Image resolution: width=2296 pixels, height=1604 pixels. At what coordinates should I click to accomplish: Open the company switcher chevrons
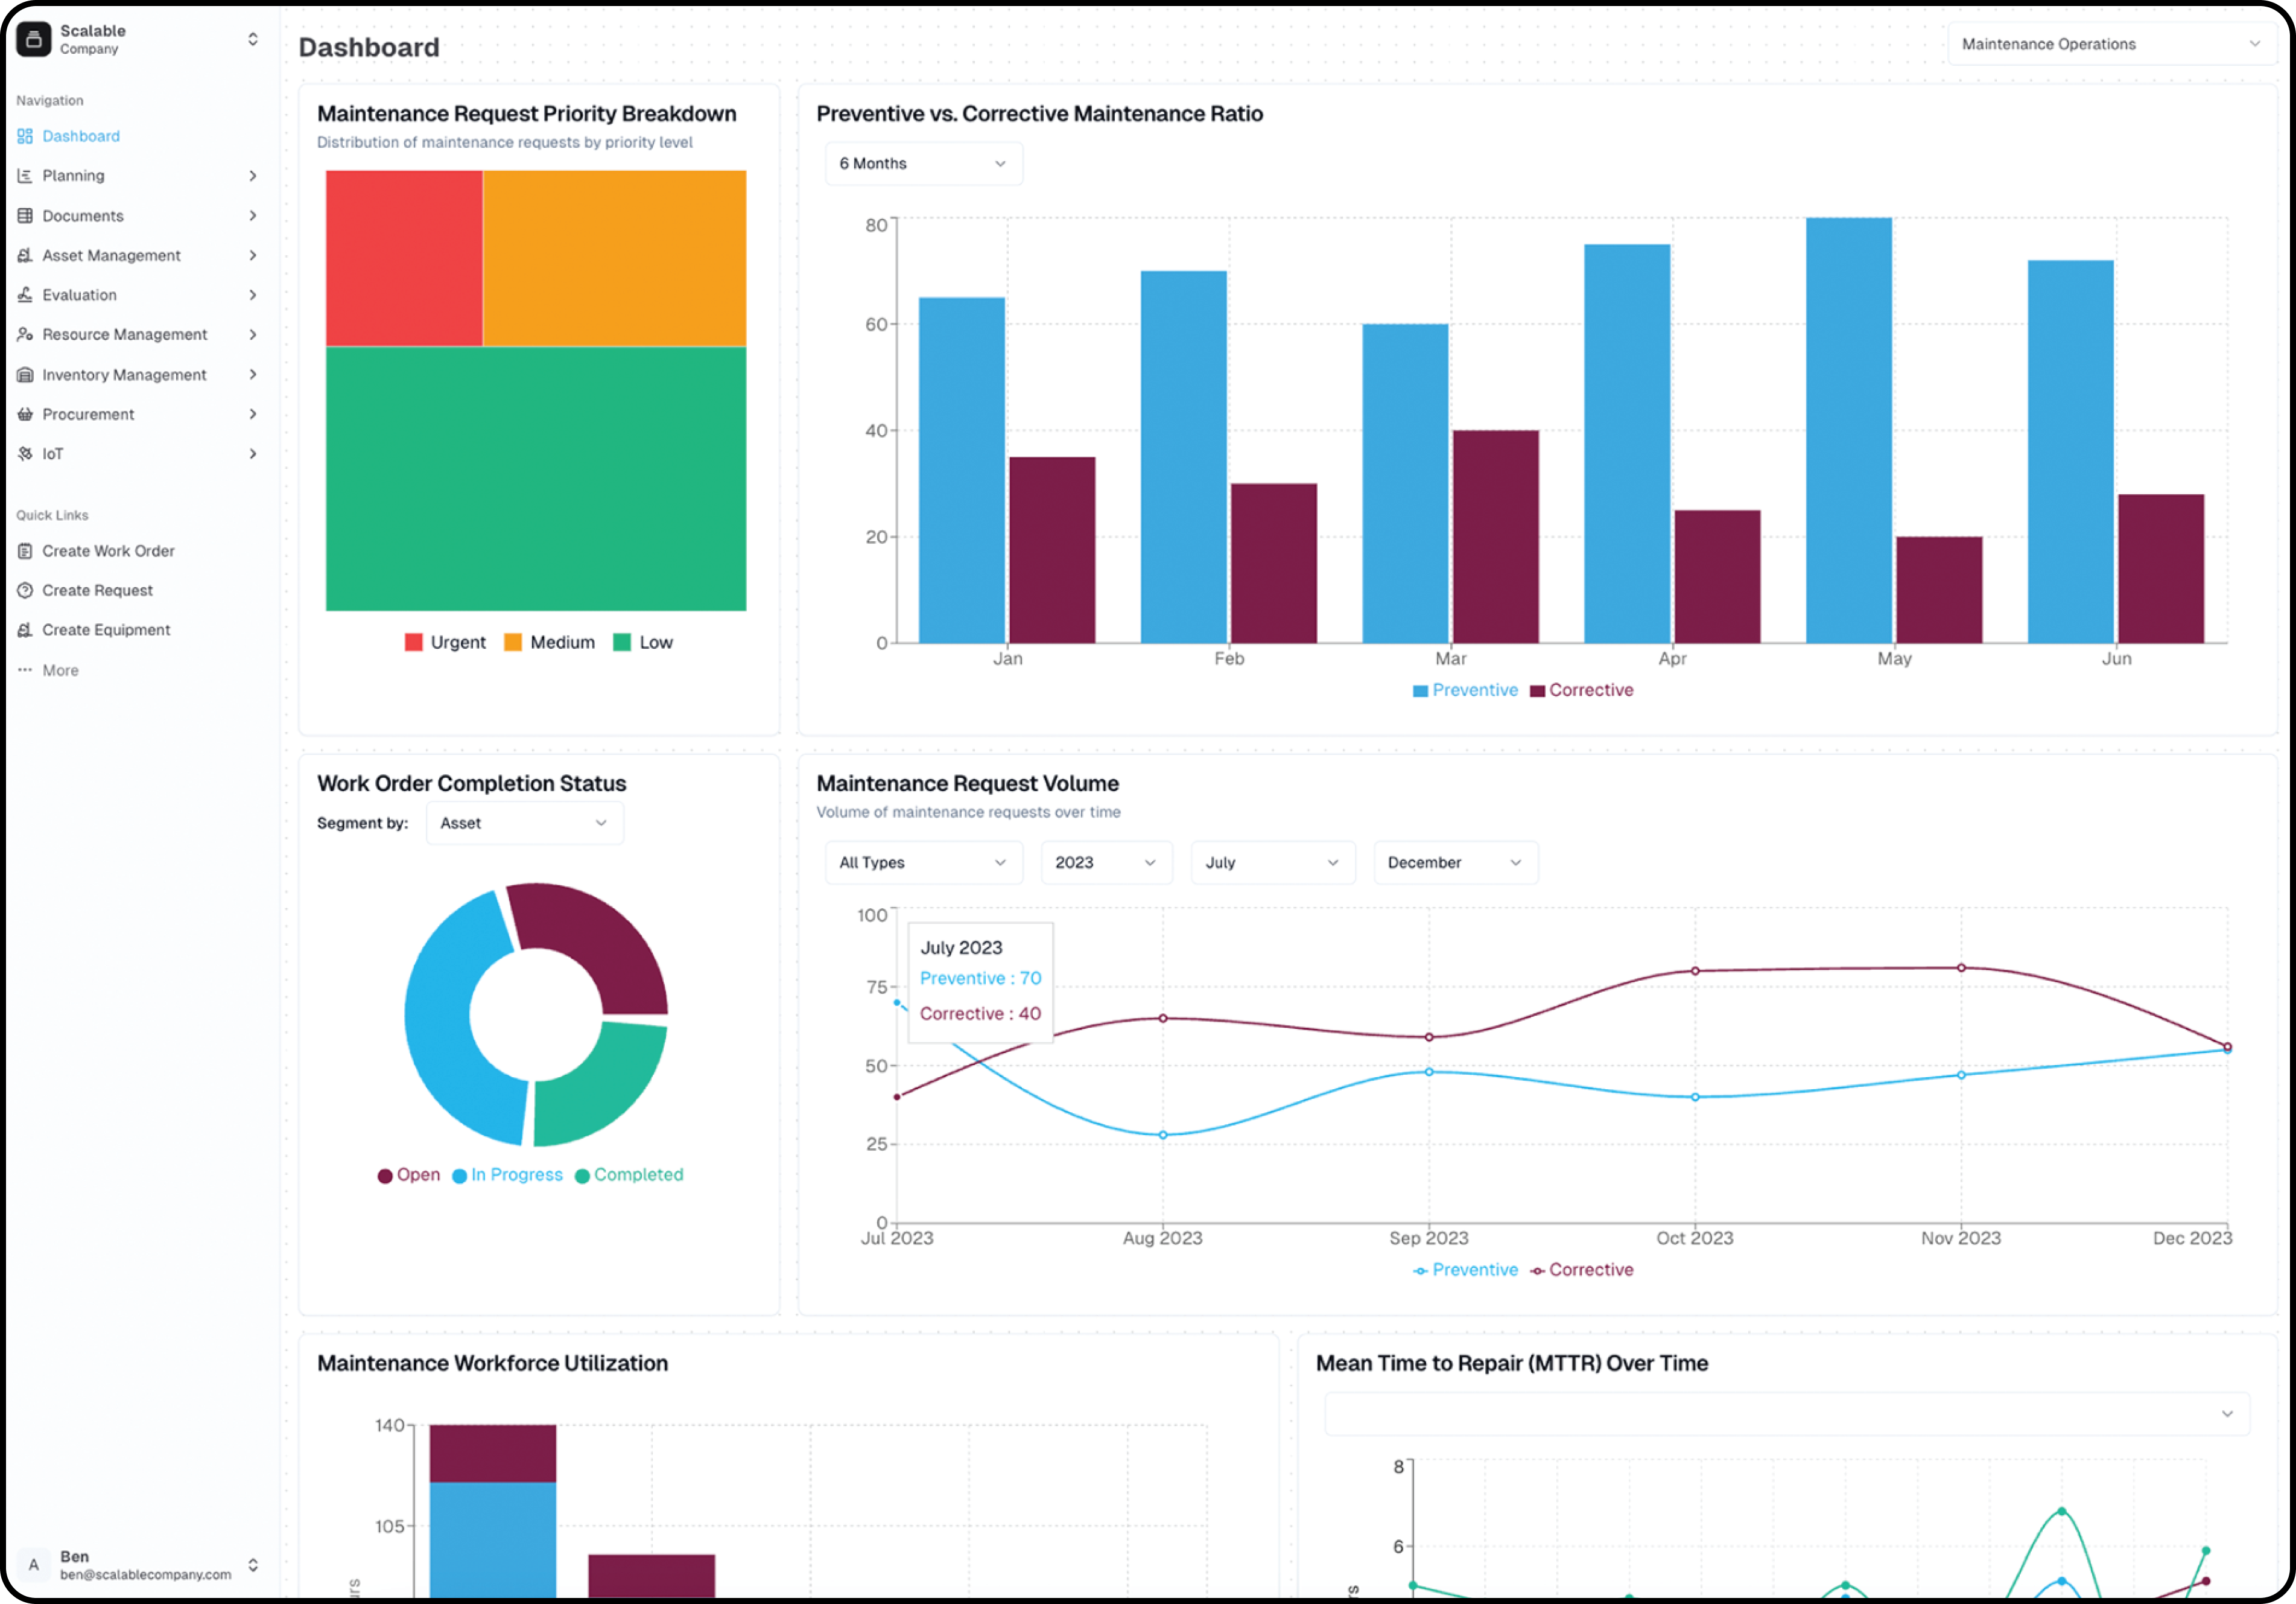[x=253, y=39]
